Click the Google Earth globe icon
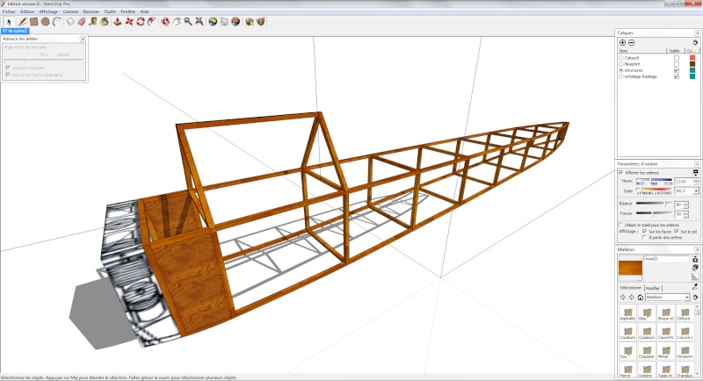The image size is (703, 381). tap(213, 21)
